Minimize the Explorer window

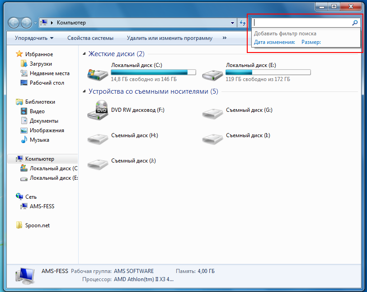click(x=322, y=6)
